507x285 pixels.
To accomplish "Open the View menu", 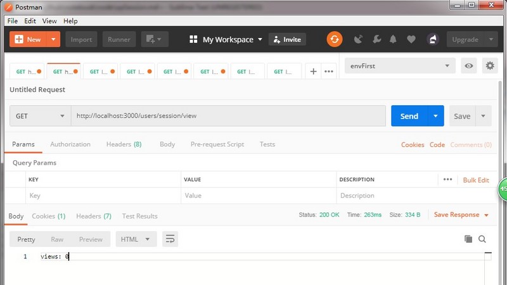I will 49,21.
